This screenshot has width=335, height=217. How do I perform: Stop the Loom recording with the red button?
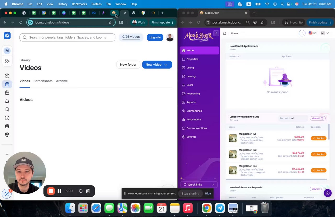[x=51, y=191]
